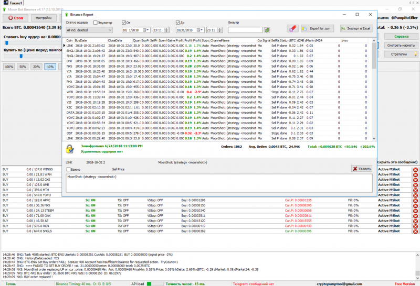
Task: Sort the table by BuyDate column header
Action: click(91, 40)
